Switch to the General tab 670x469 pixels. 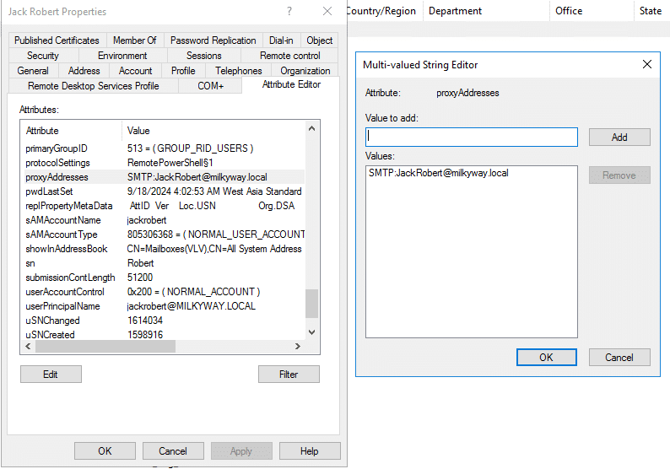(33, 71)
